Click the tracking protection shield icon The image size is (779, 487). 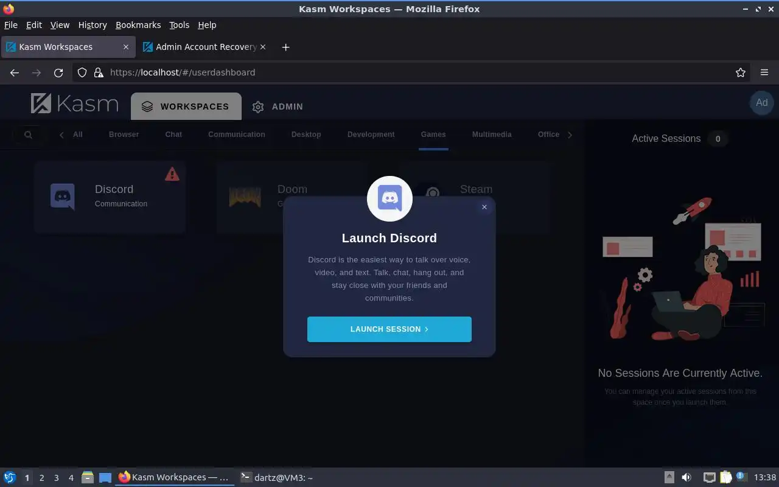[x=82, y=72]
